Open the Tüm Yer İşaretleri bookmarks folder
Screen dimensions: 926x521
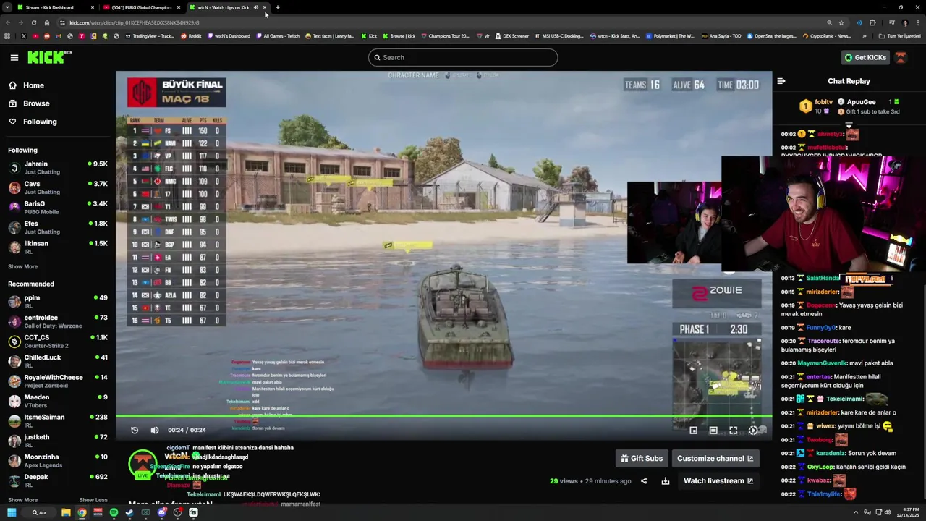tap(901, 35)
